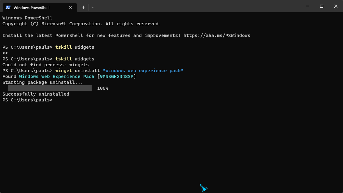Open the https://aka.ms/PSWindows link
Viewport: 343px width, 193px height.
tap(217, 35)
